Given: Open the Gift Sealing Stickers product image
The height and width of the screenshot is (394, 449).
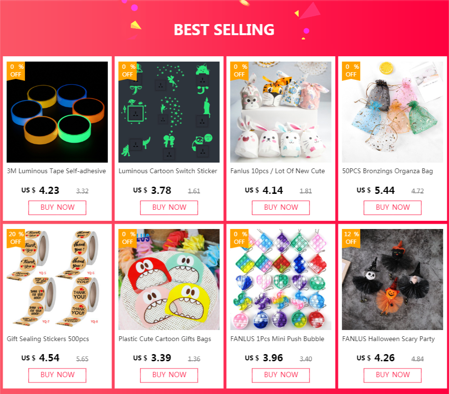Looking at the screenshot, I should 57,280.
